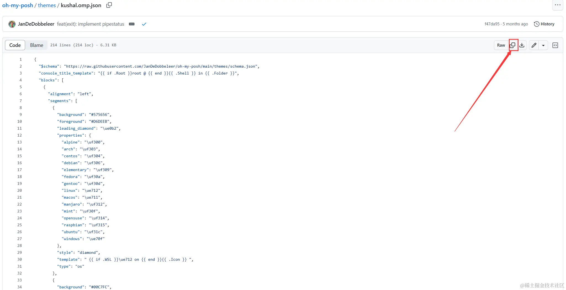566x290 pixels.
Task: Click the '214 lines (214 loc)' file info
Action: point(72,45)
